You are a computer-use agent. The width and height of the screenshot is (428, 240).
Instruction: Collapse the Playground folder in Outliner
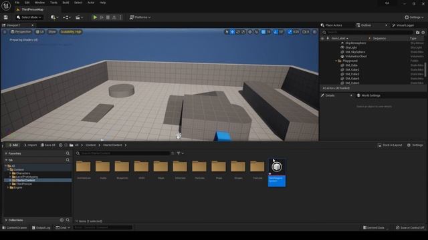click(336, 61)
